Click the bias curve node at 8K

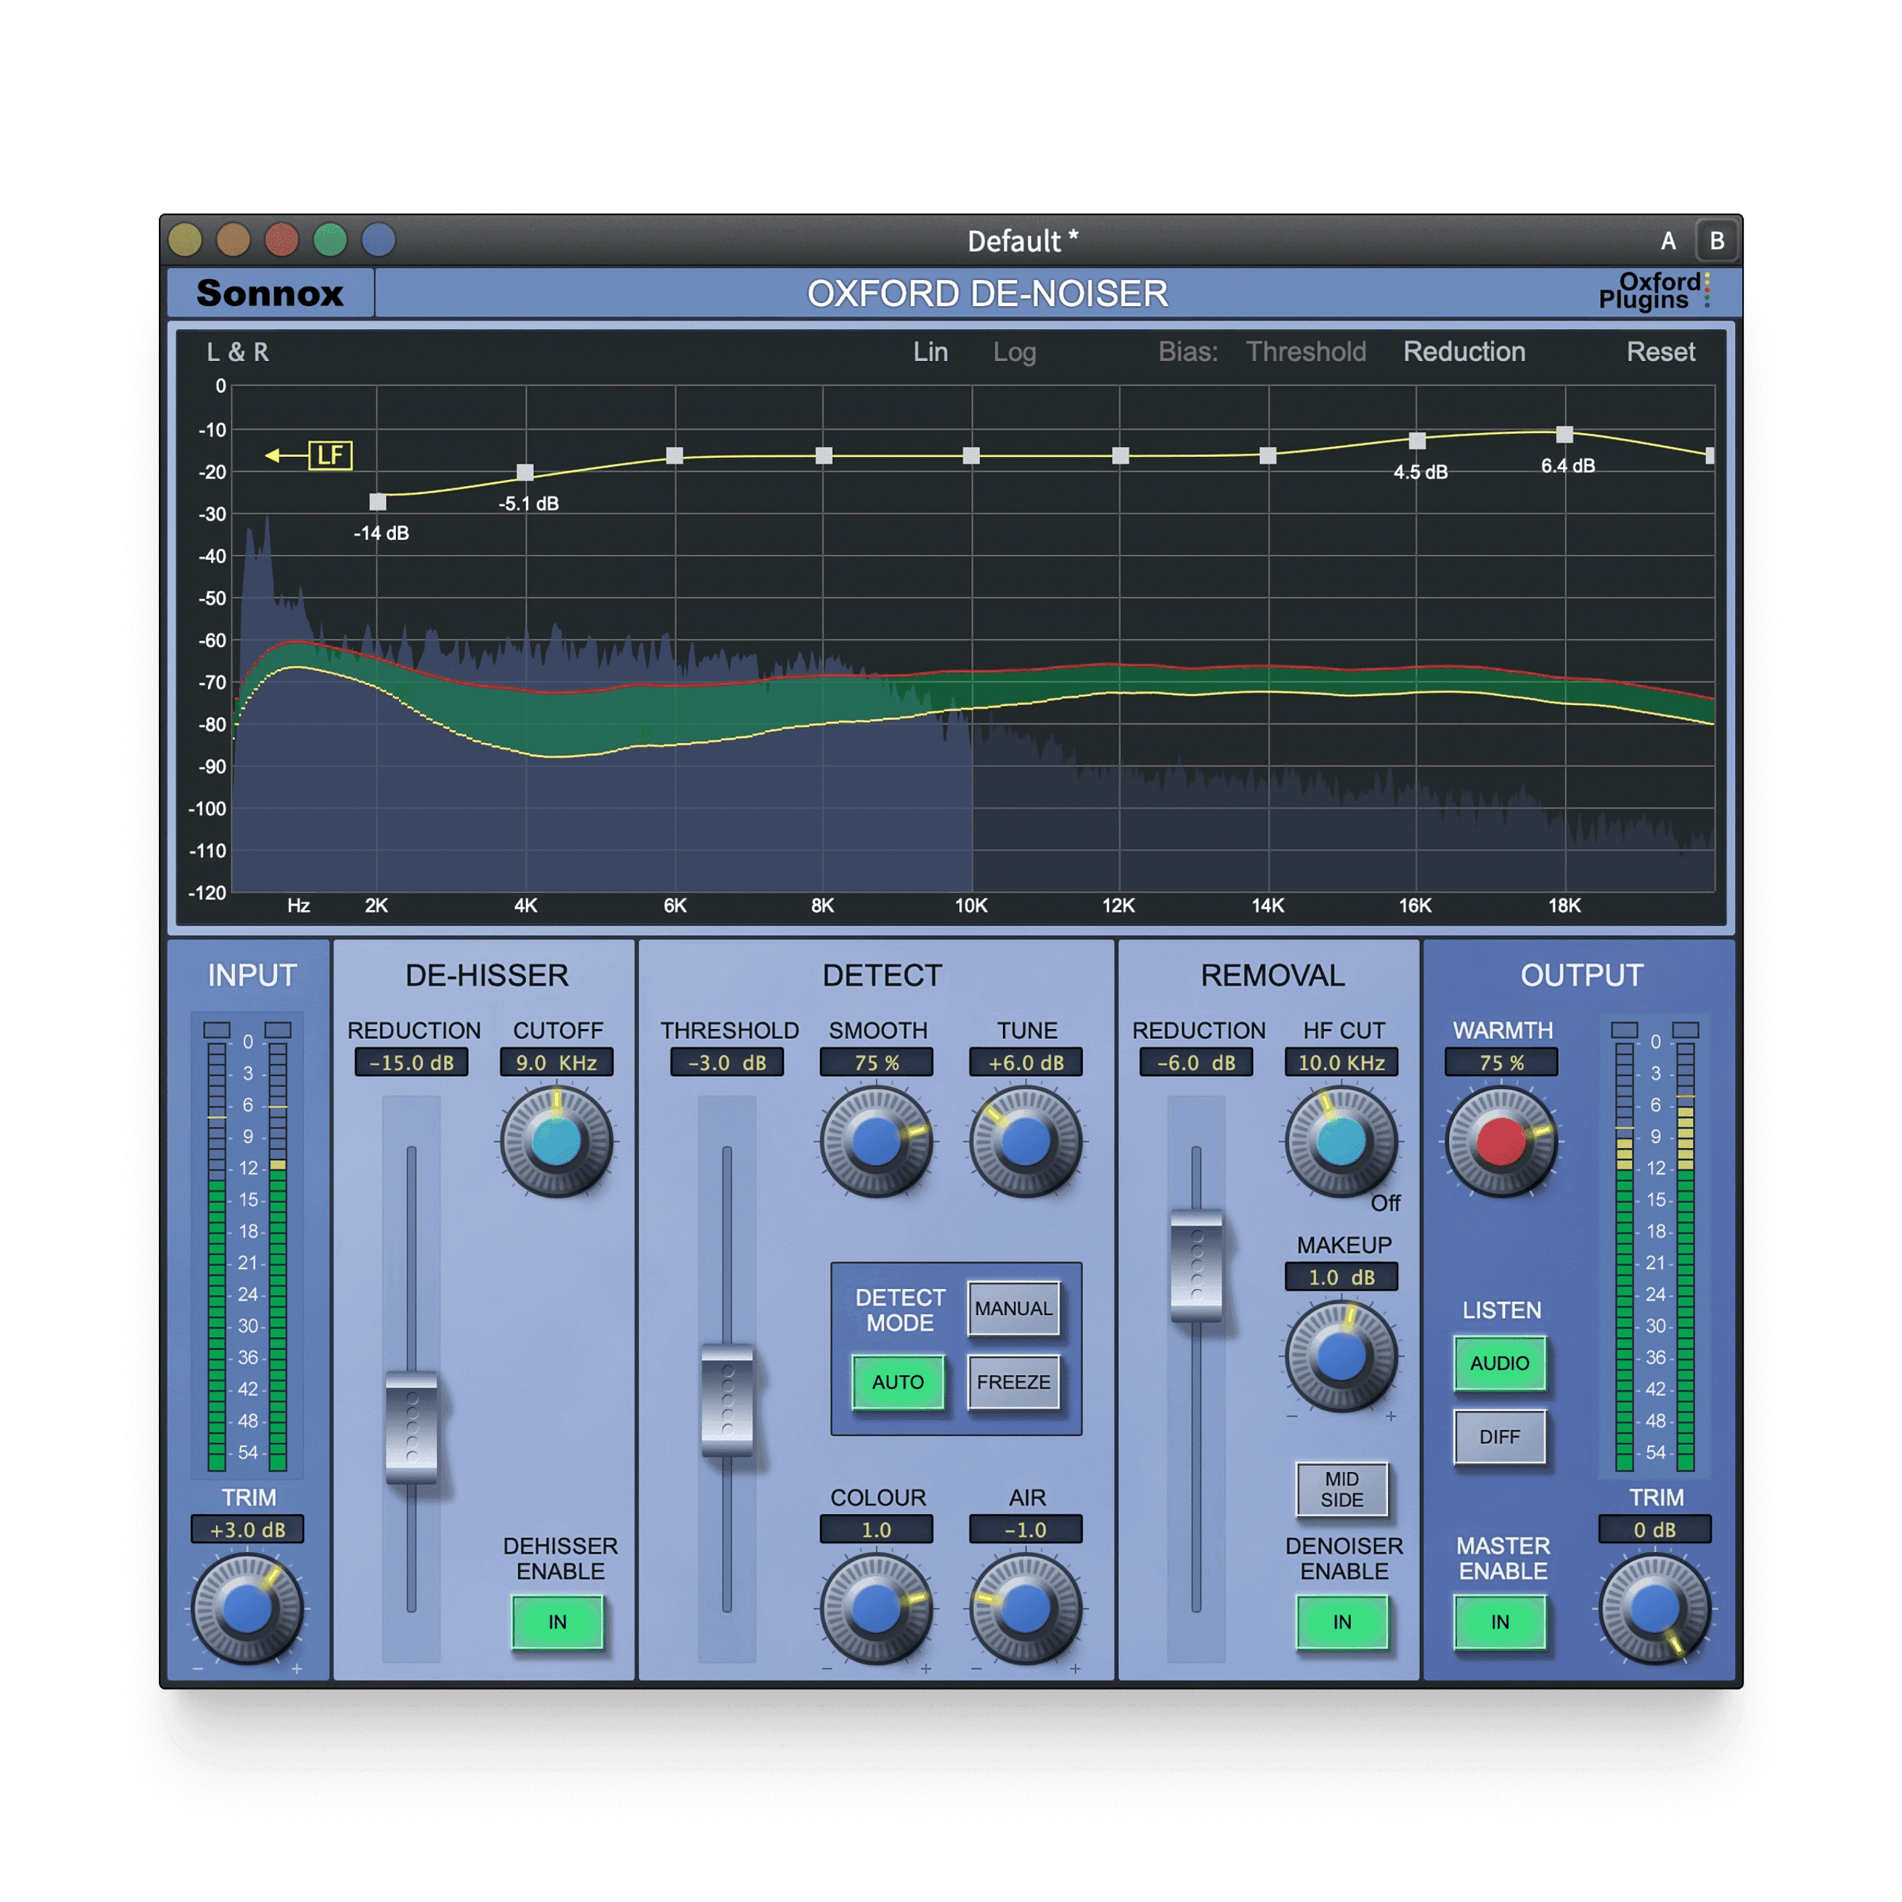click(x=824, y=455)
